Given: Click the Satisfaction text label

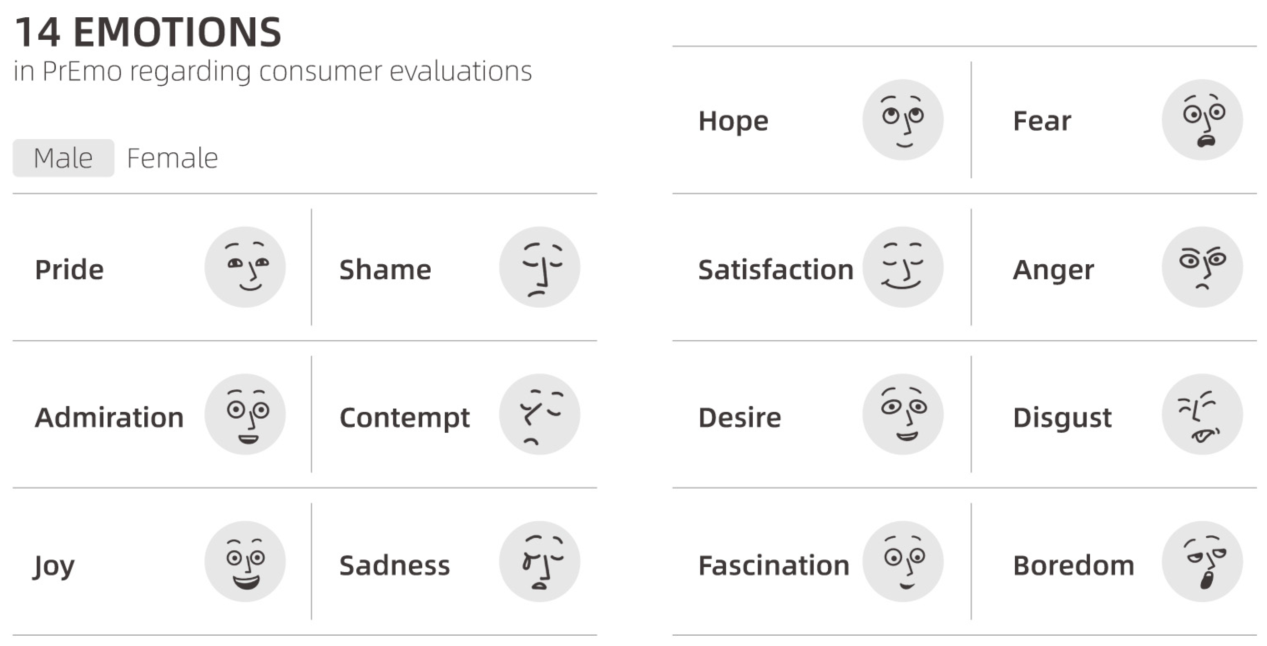Looking at the screenshot, I should click(776, 270).
